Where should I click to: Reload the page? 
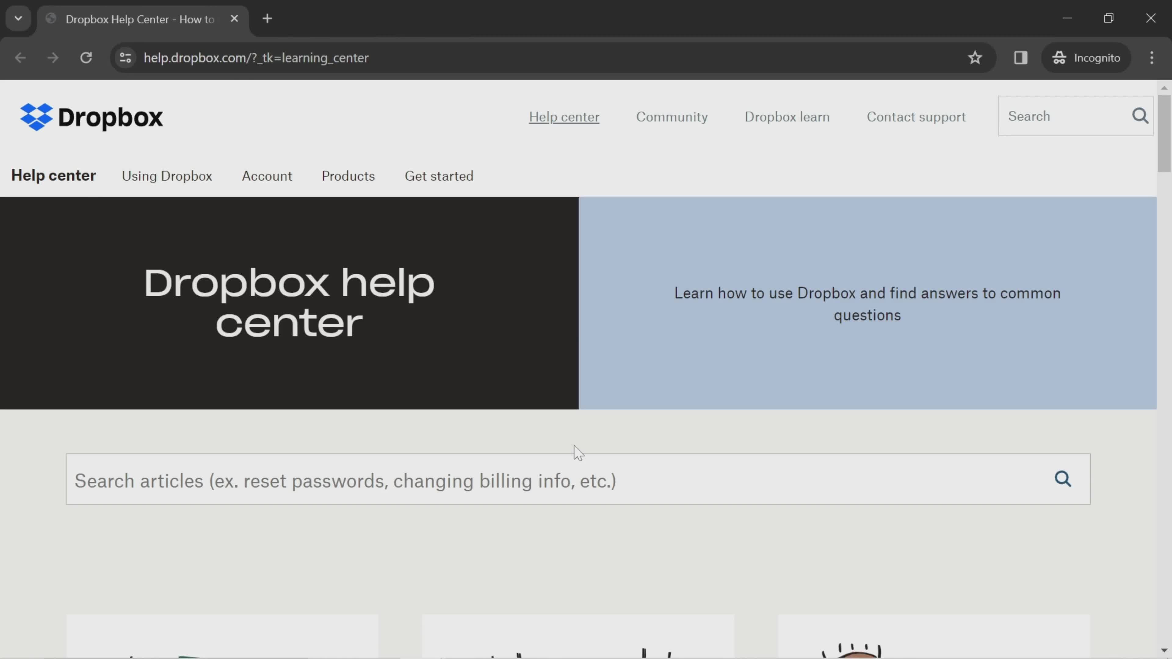[86, 58]
